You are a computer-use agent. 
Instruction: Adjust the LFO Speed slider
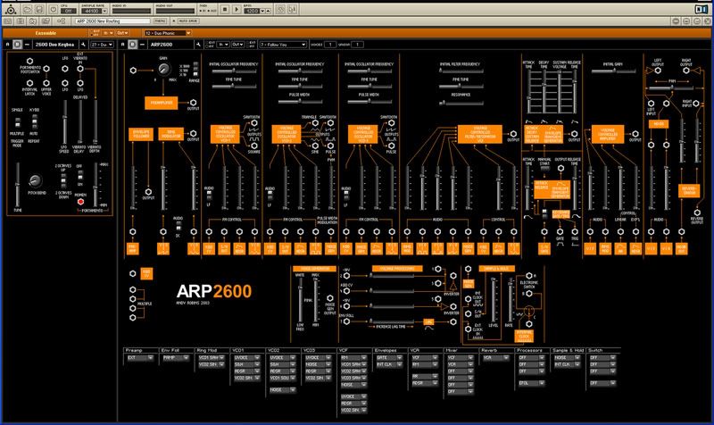pos(65,122)
